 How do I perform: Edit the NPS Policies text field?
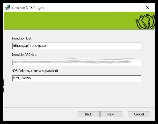(x=77, y=78)
